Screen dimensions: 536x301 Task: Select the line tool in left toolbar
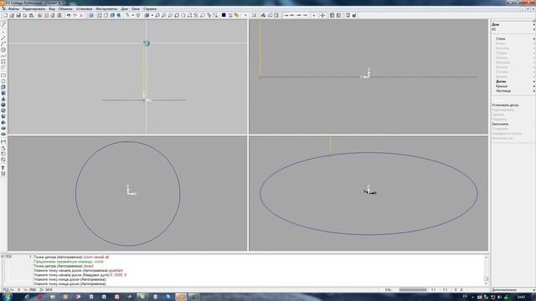click(x=3, y=38)
